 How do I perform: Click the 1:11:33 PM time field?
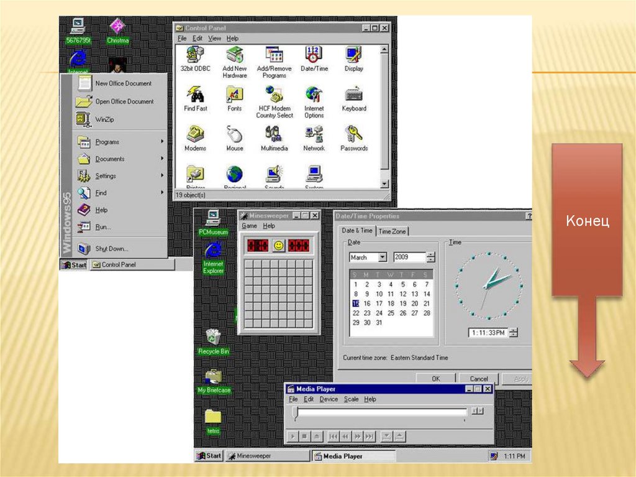[488, 333]
